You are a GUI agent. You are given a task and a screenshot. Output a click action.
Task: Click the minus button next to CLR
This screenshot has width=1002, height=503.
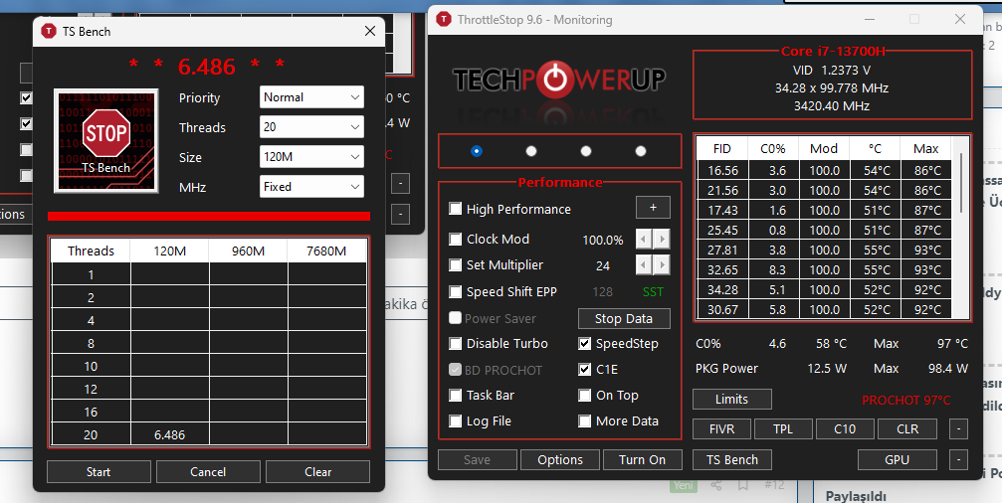(958, 429)
